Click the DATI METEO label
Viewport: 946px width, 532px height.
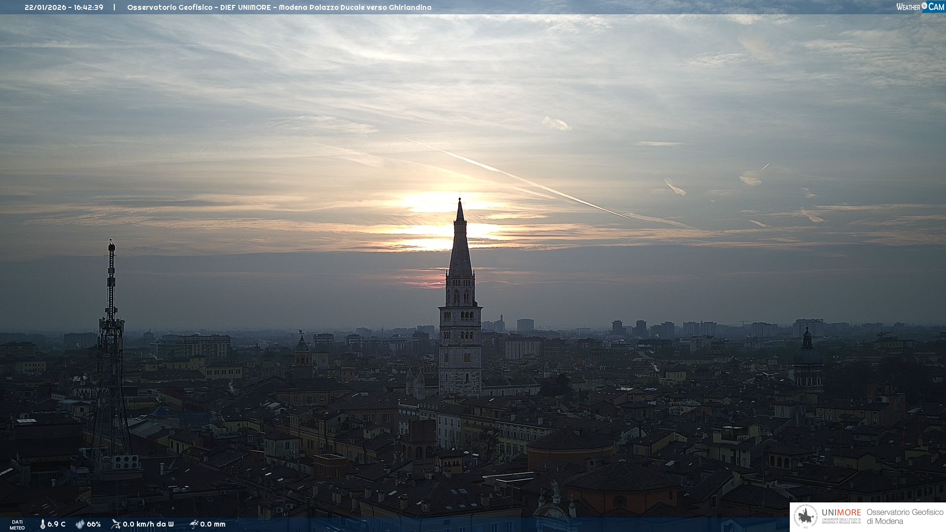[x=17, y=525]
